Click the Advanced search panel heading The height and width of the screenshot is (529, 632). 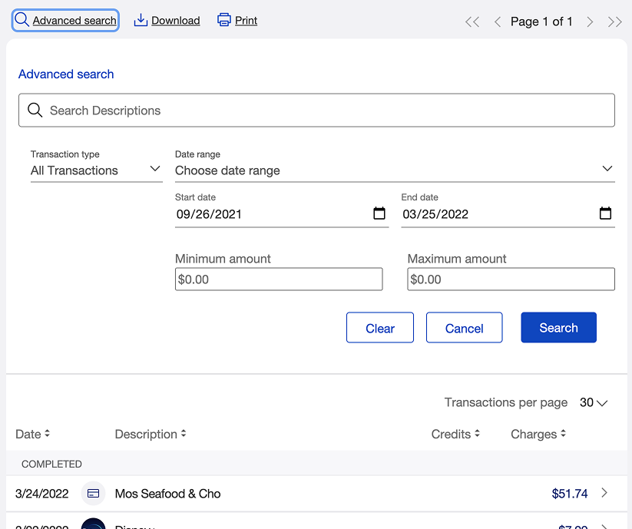pos(66,74)
